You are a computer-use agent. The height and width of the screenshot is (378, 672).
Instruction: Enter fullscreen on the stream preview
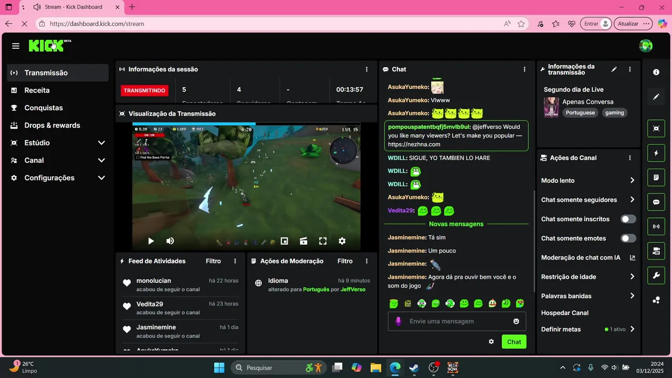[x=323, y=241]
